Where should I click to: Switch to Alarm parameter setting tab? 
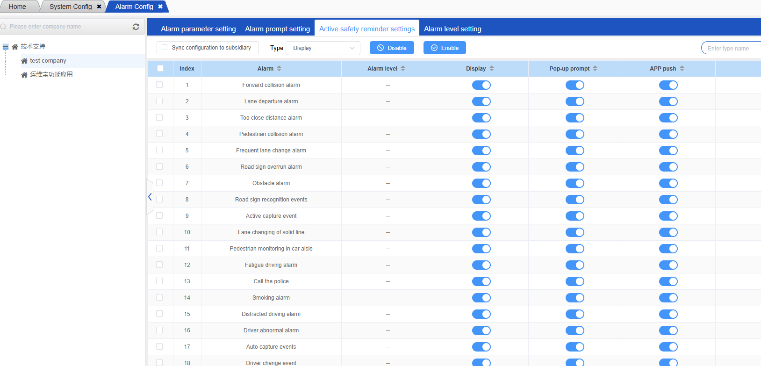tap(198, 29)
